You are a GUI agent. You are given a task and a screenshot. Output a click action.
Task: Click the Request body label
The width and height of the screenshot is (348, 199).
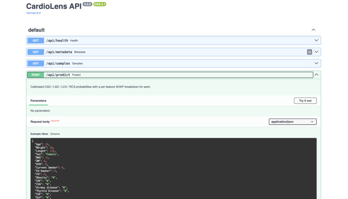click(40, 122)
